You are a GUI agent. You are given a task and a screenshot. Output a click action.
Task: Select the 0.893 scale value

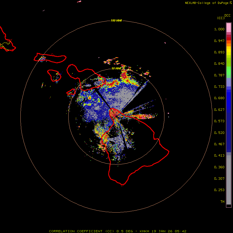coord(219,52)
